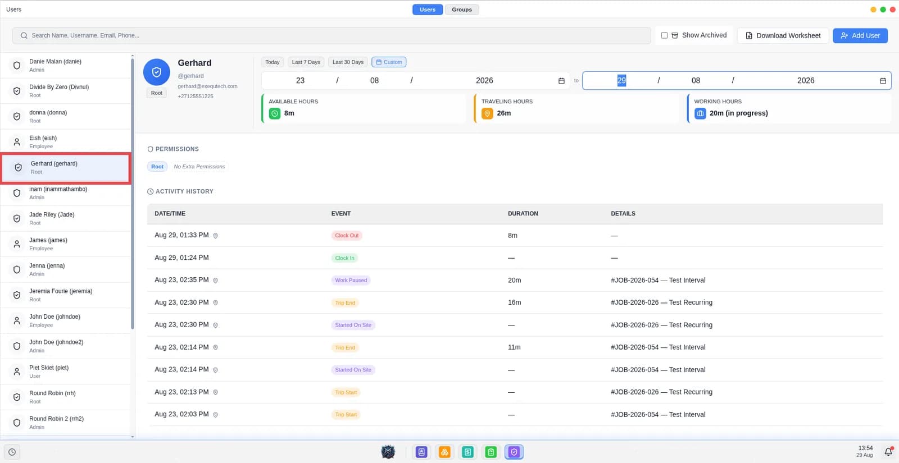This screenshot has width=899, height=463.
Task: Open the notifications bell icon
Action: point(888,452)
